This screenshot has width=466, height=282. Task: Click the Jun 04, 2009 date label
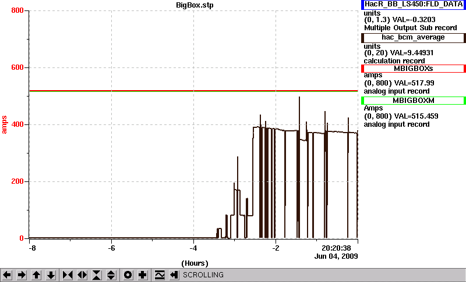(x=336, y=256)
